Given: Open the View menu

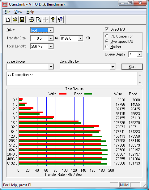Looking at the screenshot, I should 18,12.
